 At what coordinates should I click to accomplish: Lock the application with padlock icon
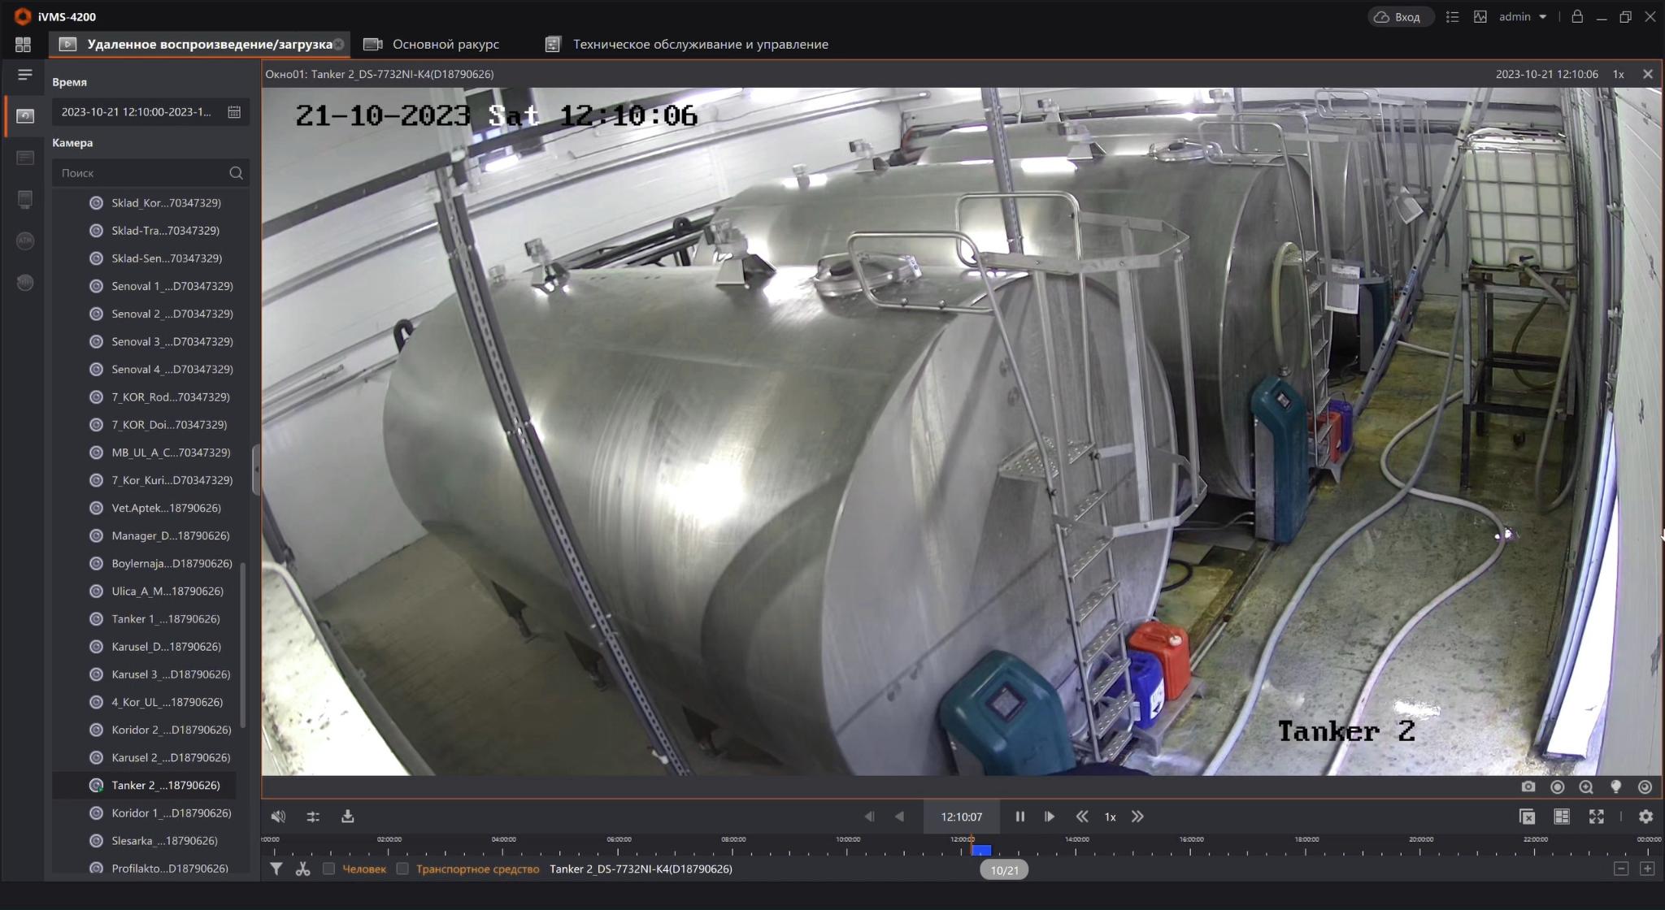click(1577, 16)
